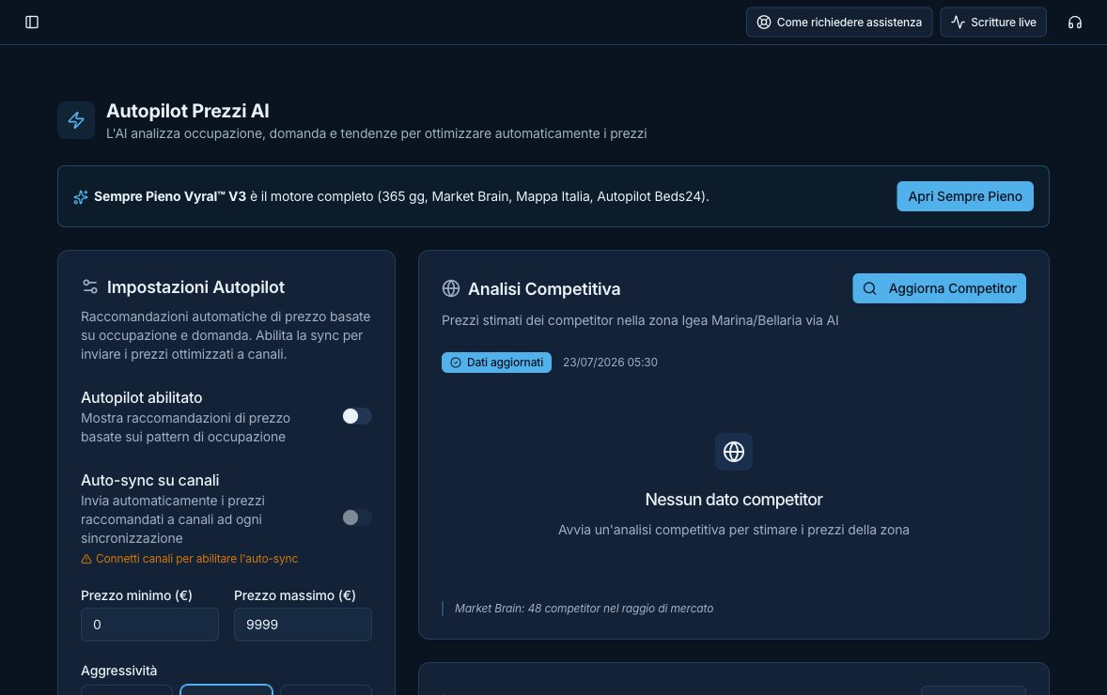Click the warning triangle icon for auto-sync
The width and height of the screenshot is (1107, 695).
[86, 559]
